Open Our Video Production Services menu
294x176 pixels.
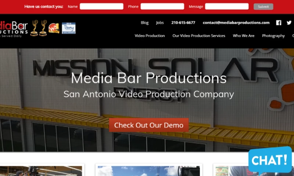coord(199,36)
